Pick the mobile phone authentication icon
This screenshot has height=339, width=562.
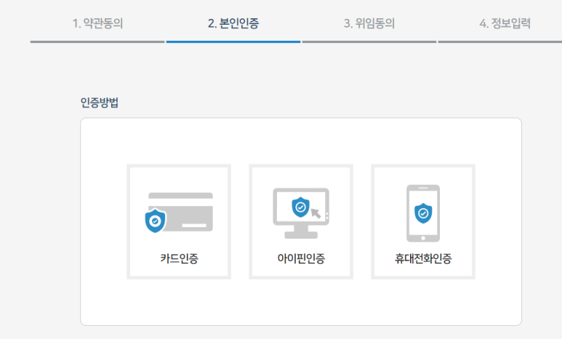[x=423, y=213]
